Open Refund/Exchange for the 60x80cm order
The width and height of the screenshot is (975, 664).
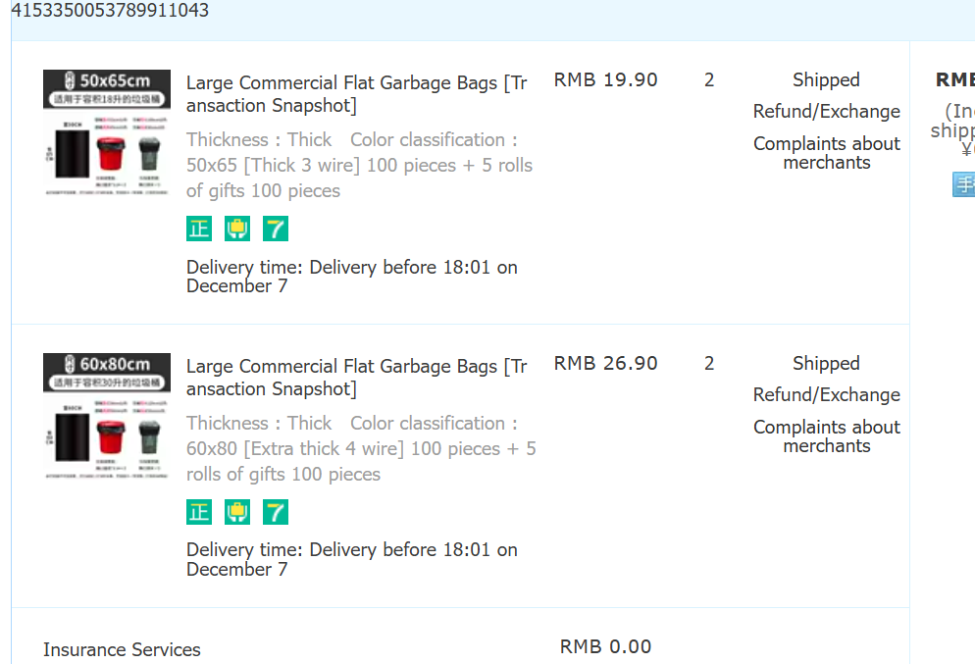tap(826, 394)
